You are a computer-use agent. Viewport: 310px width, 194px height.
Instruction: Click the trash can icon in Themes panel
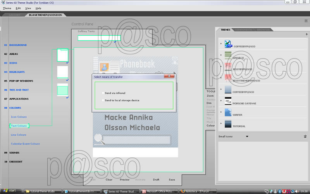pos(305,136)
